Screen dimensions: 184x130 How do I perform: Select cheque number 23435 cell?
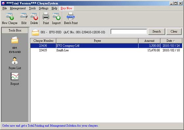click(43, 50)
